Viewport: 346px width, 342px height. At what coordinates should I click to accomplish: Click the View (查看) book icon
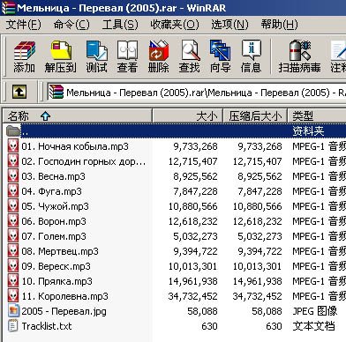click(x=127, y=50)
